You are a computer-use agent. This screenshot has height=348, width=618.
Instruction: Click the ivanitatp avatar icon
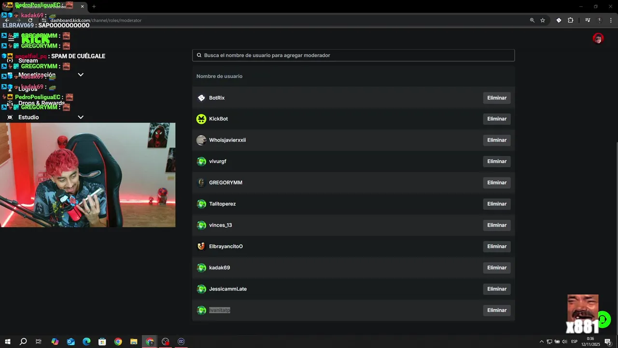click(x=201, y=310)
